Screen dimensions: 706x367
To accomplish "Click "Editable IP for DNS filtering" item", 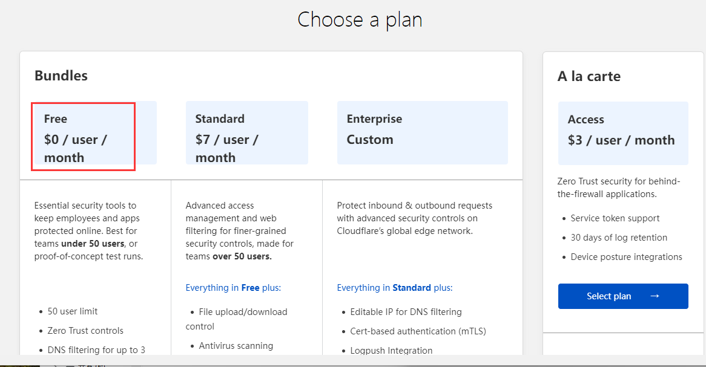I will click(406, 312).
